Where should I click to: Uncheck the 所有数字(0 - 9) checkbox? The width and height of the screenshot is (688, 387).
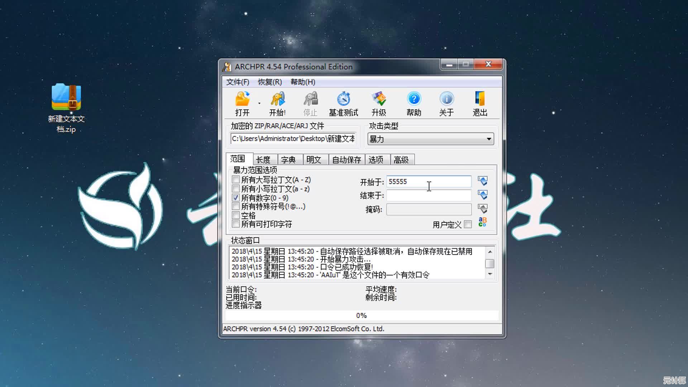click(x=236, y=197)
